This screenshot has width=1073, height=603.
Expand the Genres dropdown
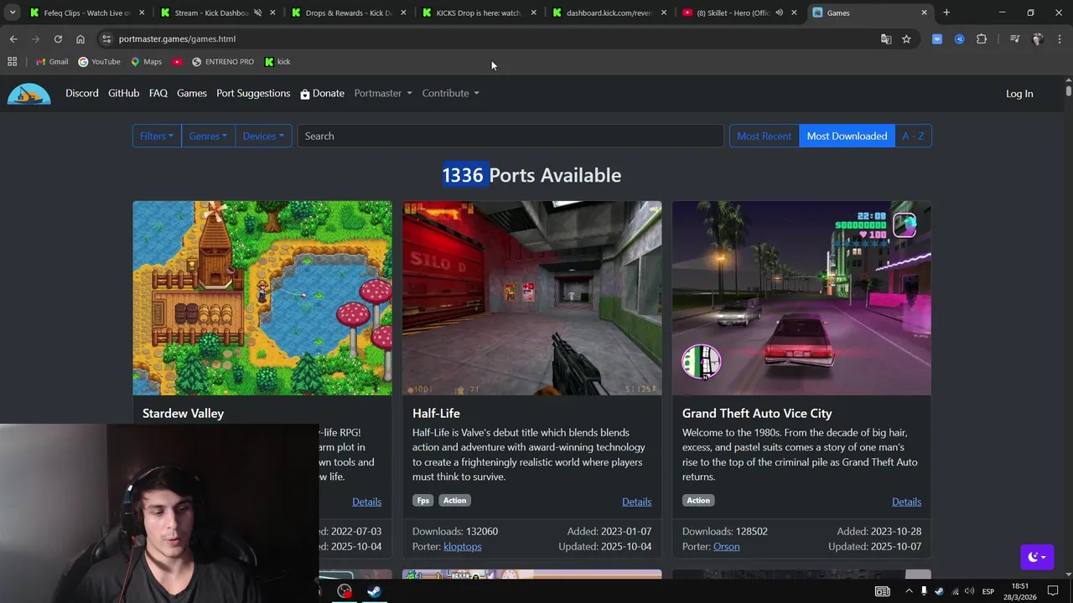point(208,136)
